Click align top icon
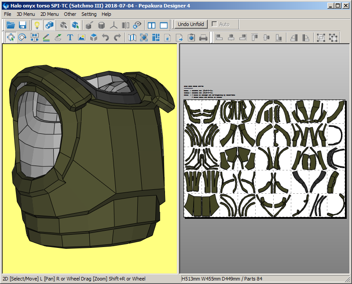 click(x=255, y=37)
